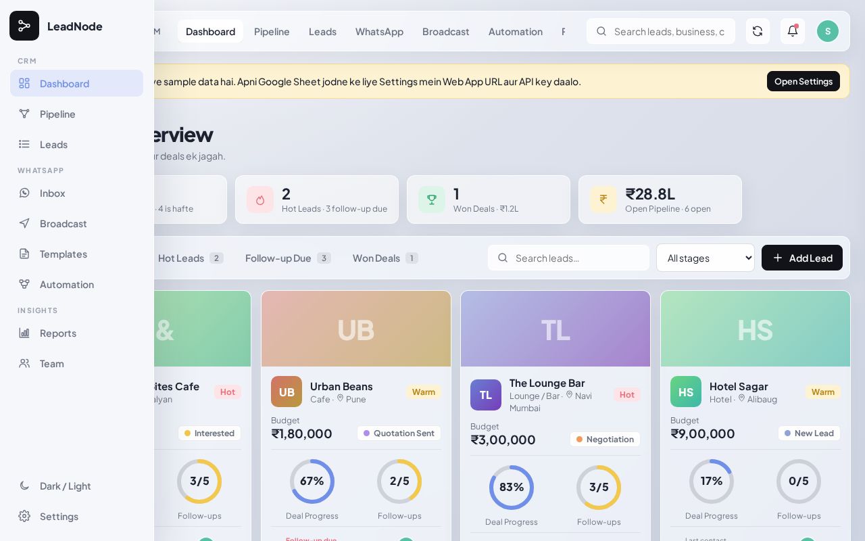The width and height of the screenshot is (865, 541).
Task: Click the Interested stage badge
Action: click(209, 433)
